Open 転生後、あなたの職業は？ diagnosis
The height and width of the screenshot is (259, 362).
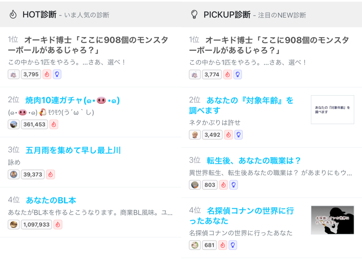[254, 161]
